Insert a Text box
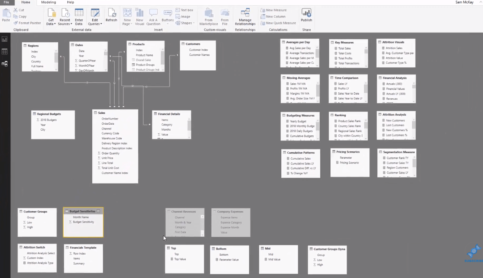The height and width of the screenshot is (278, 483). (x=184, y=10)
